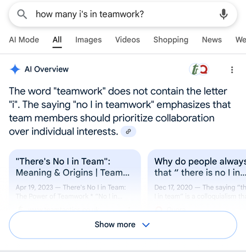
Task: Click the Show more button
Action: (123, 225)
